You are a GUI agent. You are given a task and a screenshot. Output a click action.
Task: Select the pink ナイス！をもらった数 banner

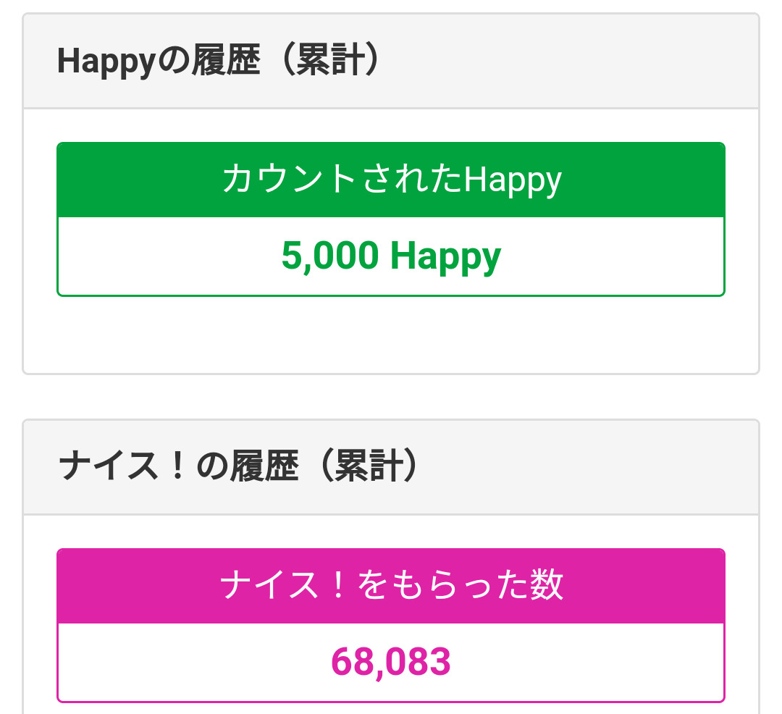click(x=391, y=585)
